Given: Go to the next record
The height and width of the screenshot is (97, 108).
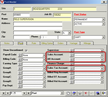Looking at the screenshot, I should 24,93.
